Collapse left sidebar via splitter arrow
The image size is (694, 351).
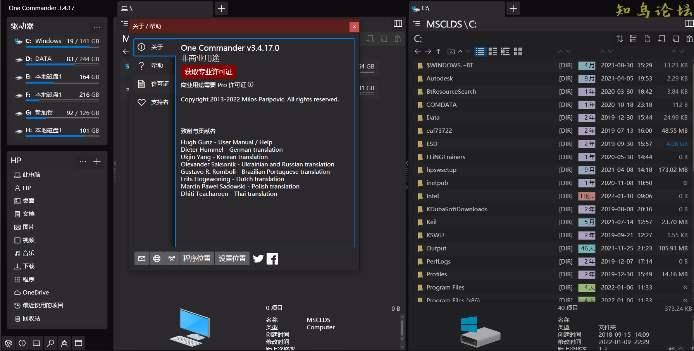[115, 163]
